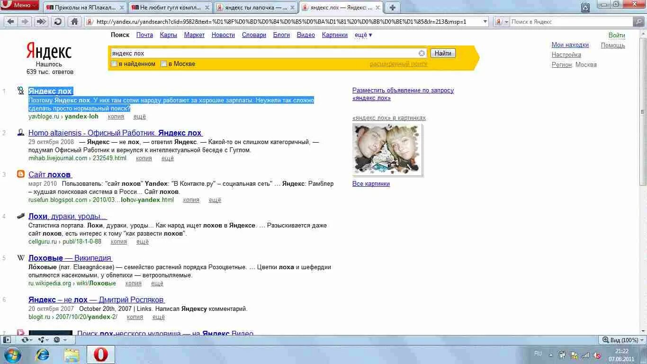
Task: Open the couple photo image thumbnail
Action: tap(387, 150)
